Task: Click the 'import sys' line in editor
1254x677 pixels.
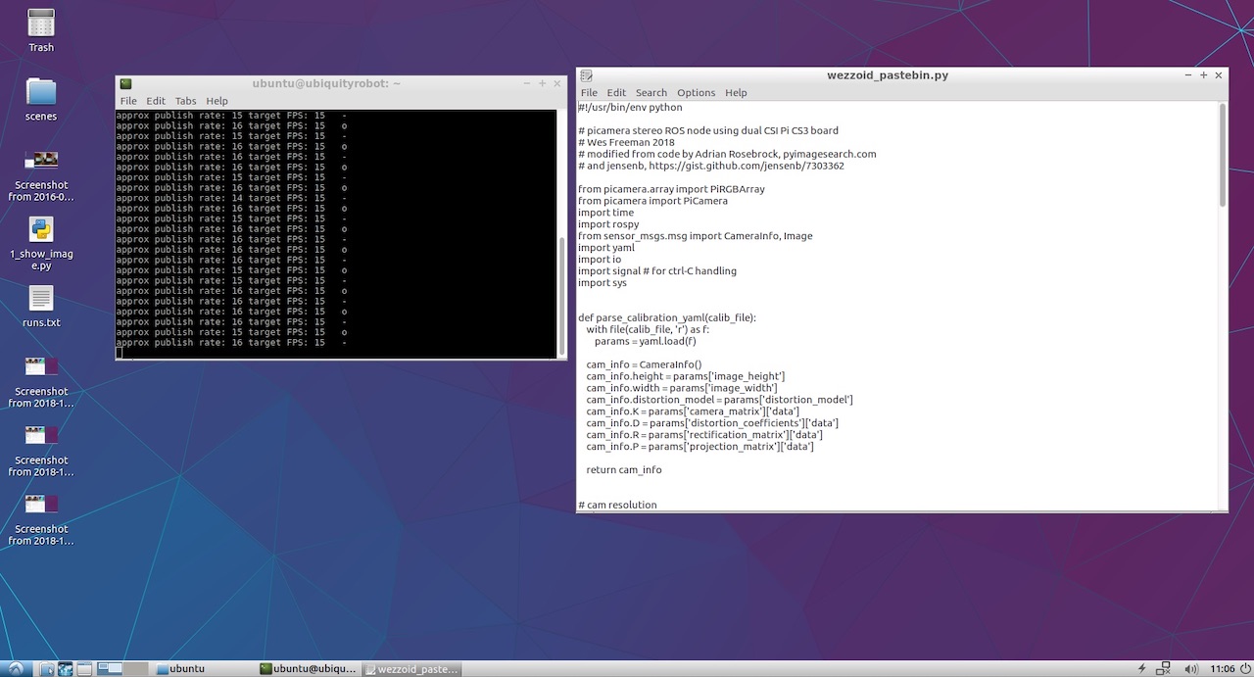Action: (x=603, y=283)
